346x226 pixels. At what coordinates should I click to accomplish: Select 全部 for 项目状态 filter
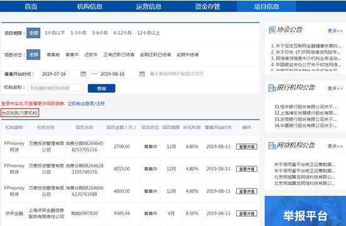pyautogui.click(x=33, y=55)
